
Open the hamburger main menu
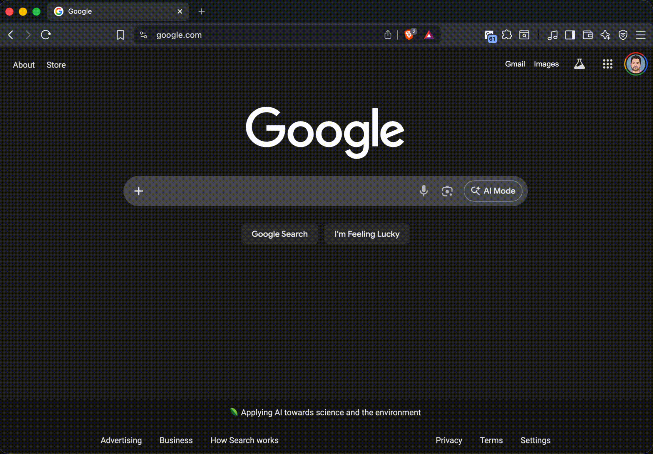(x=641, y=35)
